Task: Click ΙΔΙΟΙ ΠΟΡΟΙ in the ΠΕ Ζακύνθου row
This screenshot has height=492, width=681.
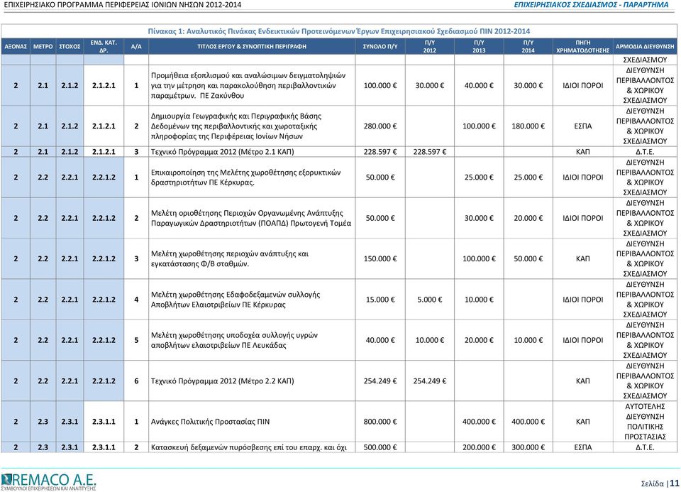Action: coord(583,86)
